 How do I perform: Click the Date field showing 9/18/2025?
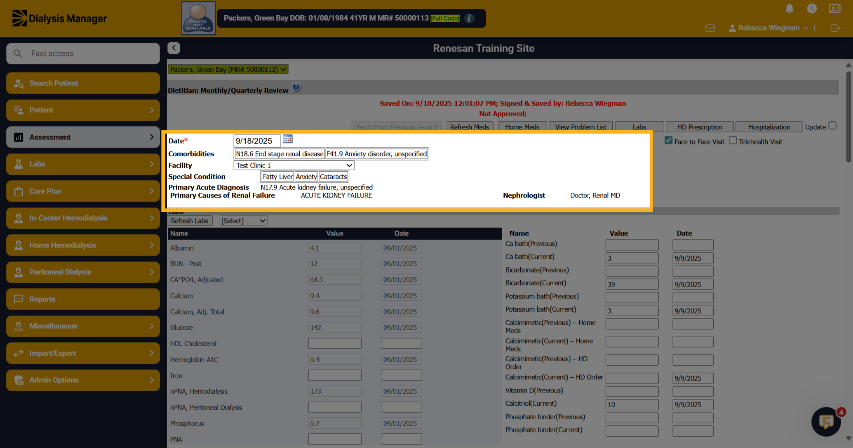click(x=257, y=141)
